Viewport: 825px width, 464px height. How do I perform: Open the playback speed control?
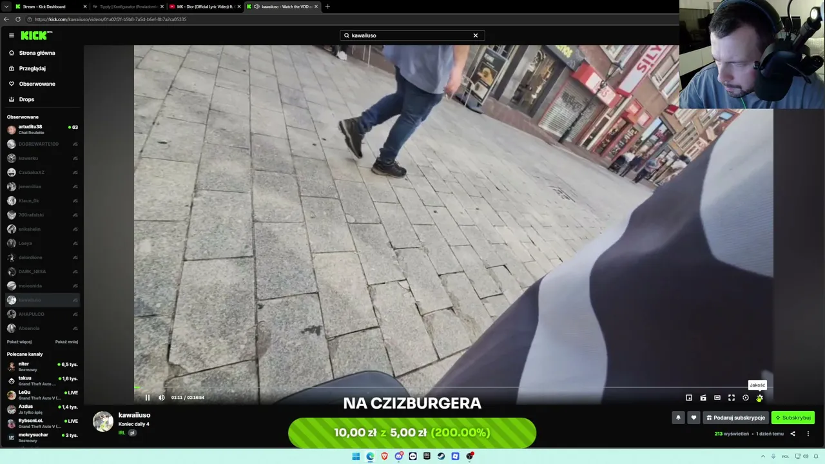pos(746,398)
